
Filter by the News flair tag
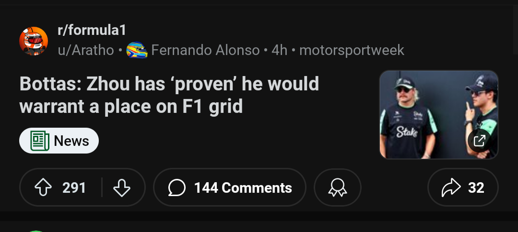tap(59, 141)
